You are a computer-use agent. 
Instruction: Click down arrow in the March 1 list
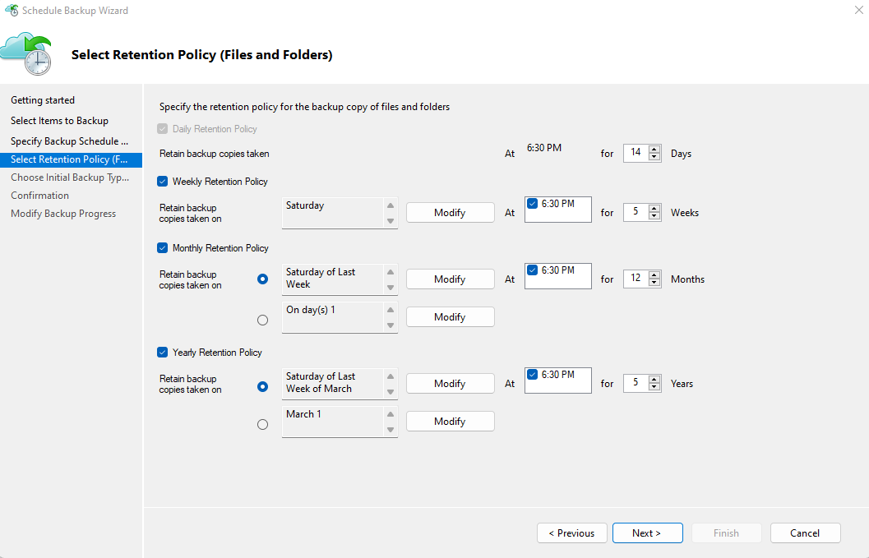click(391, 430)
